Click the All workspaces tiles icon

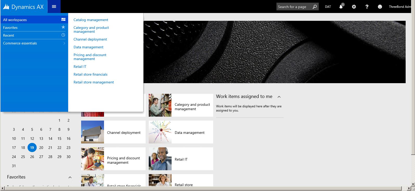point(63,19)
